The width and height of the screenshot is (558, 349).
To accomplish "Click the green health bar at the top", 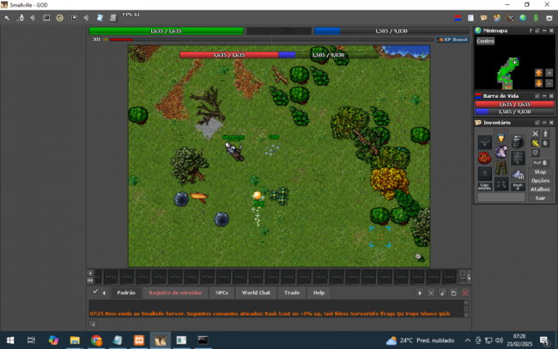I will tap(166, 31).
